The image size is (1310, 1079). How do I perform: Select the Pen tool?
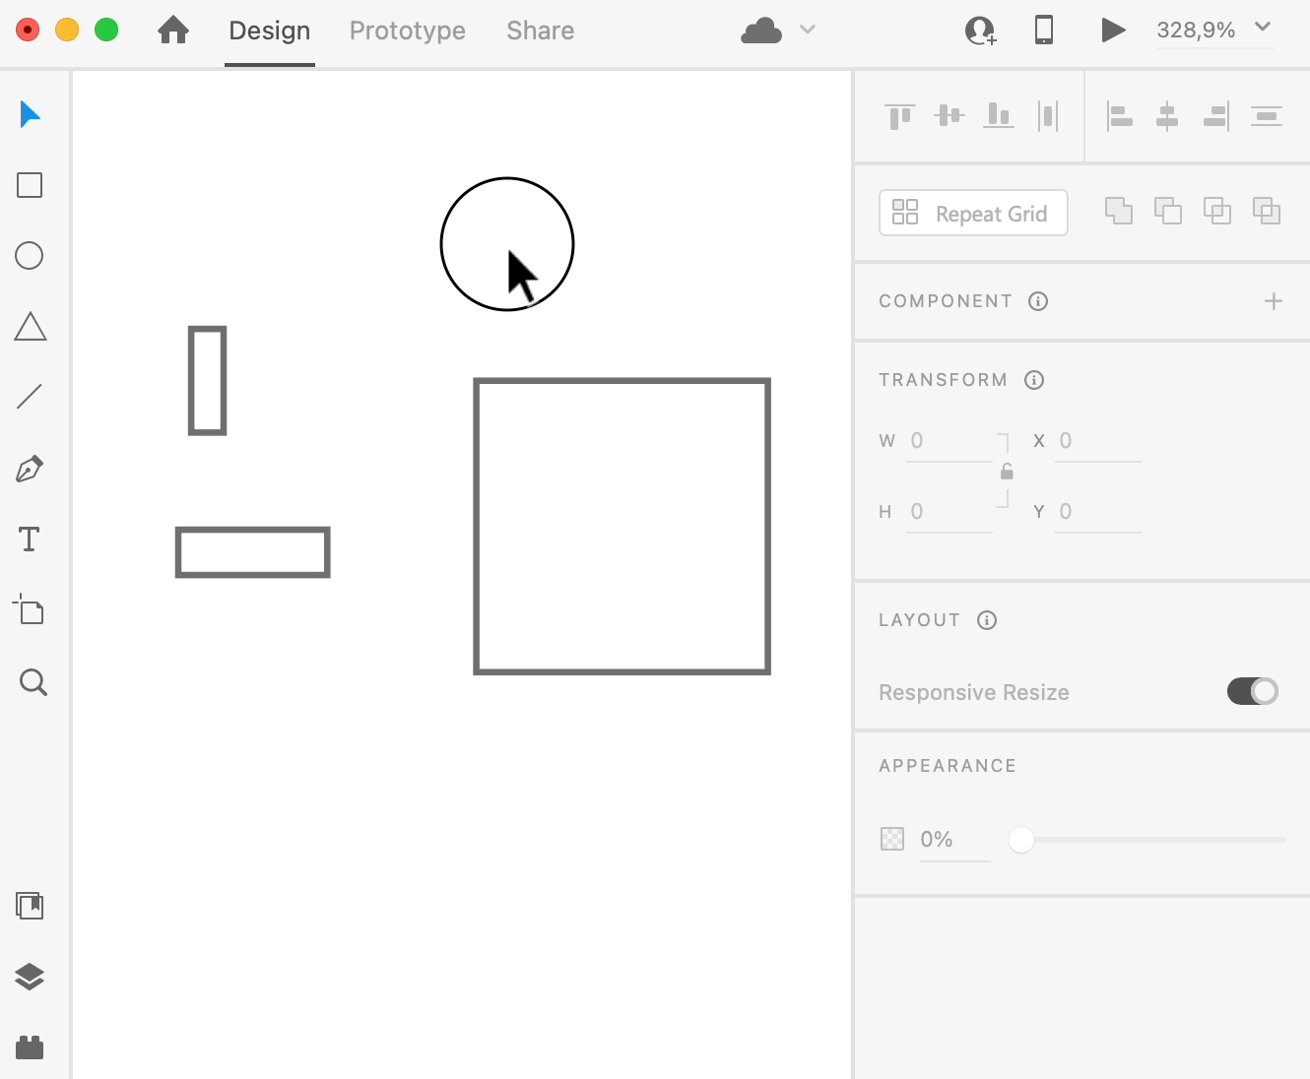tap(30, 469)
